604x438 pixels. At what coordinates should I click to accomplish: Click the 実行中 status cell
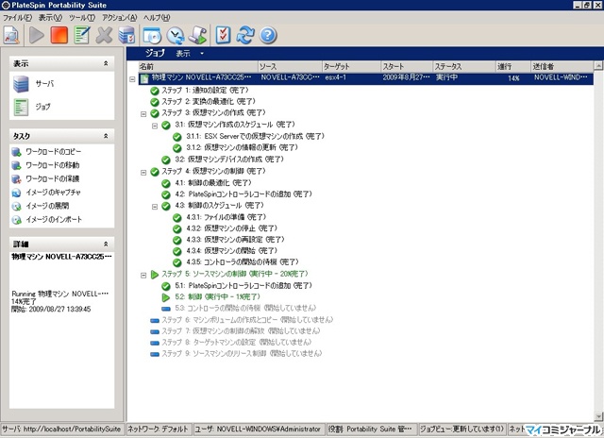point(446,77)
